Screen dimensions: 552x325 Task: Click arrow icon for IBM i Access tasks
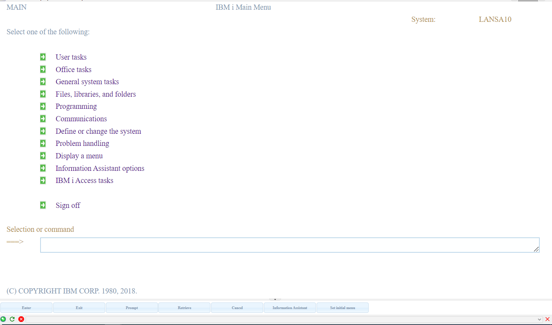[x=43, y=181]
